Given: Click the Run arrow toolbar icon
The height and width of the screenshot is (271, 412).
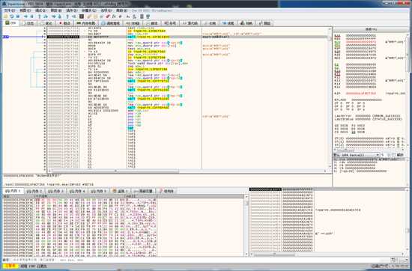Looking at the screenshot, I should (x=25, y=16).
